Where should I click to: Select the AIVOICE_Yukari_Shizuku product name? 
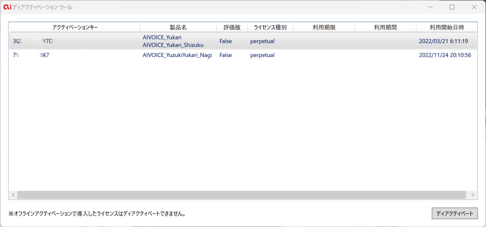click(x=173, y=45)
